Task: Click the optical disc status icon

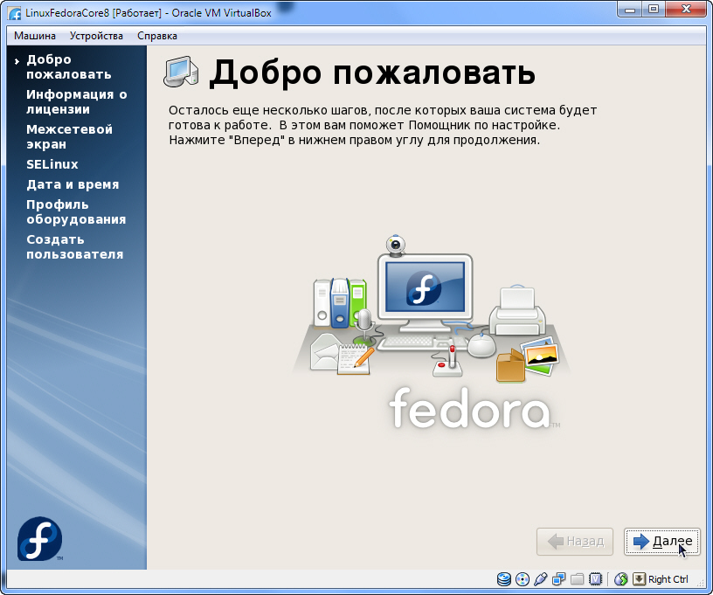Action: [x=523, y=579]
